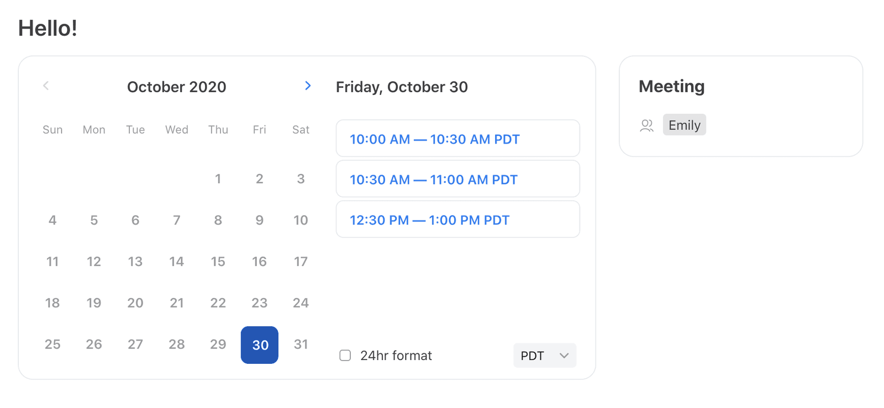Pick October 31 on the calendar
This screenshot has height=408, width=884.
click(x=301, y=345)
